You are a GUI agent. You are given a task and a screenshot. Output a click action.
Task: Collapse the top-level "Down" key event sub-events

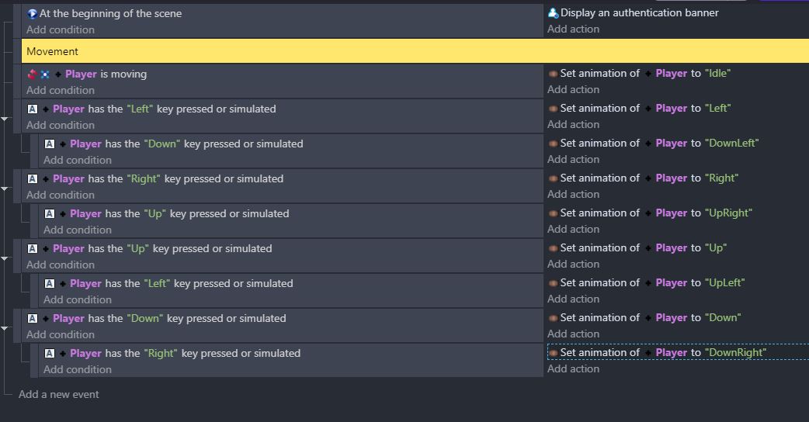point(4,329)
